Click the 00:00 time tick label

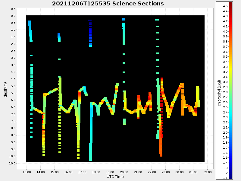click(180, 172)
